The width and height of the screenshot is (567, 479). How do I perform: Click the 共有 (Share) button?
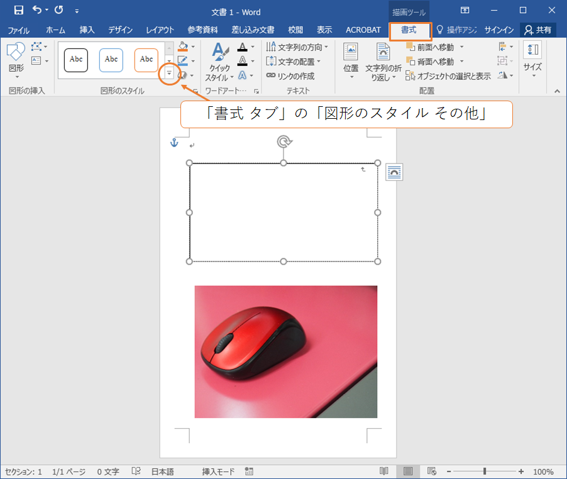tap(537, 30)
